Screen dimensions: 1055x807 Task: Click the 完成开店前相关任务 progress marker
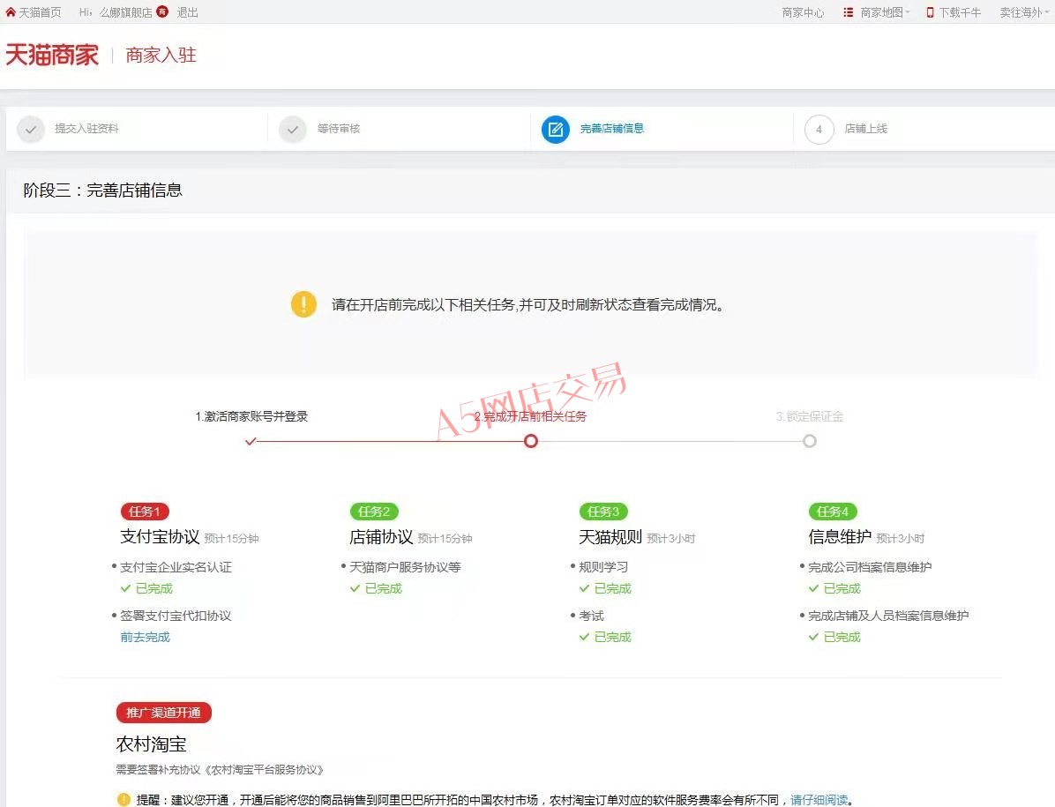tap(531, 441)
